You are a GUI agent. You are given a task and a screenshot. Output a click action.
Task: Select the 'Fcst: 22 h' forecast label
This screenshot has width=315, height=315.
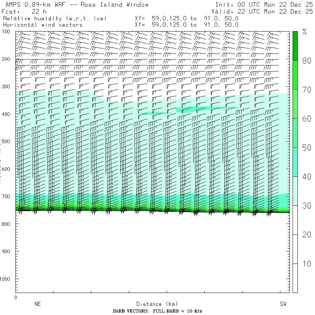click(x=24, y=12)
